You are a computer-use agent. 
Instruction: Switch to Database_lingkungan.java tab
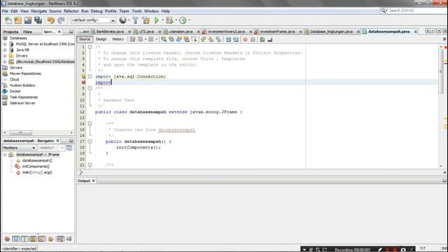pyautogui.click(x=331, y=31)
